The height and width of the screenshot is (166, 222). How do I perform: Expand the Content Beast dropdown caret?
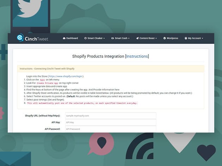[x=156, y=39]
